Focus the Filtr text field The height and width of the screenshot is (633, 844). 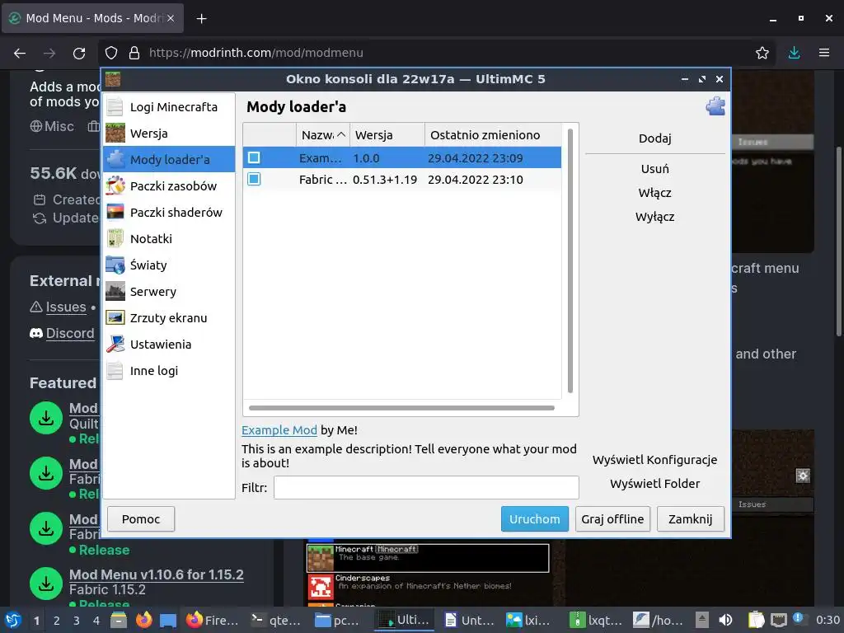426,488
